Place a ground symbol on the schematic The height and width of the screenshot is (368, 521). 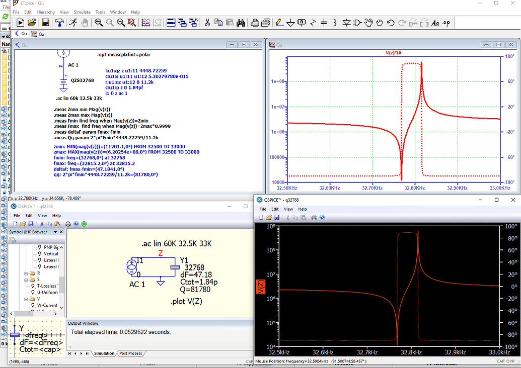tap(290, 22)
